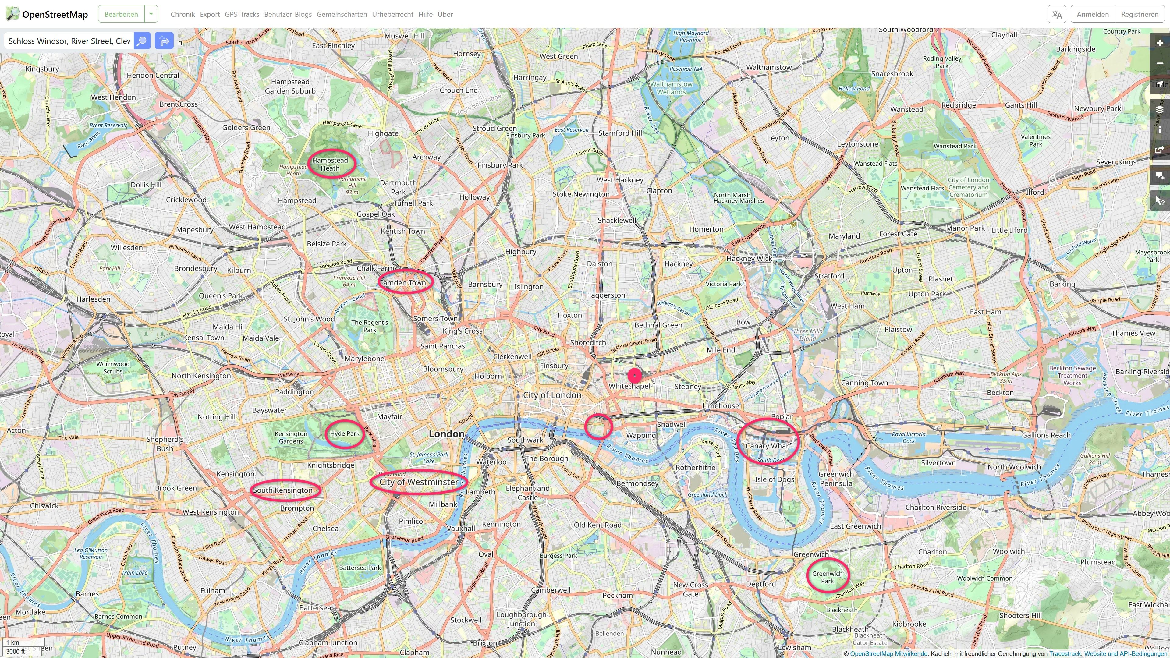Click the Anmelden button
1170x658 pixels.
click(x=1093, y=14)
